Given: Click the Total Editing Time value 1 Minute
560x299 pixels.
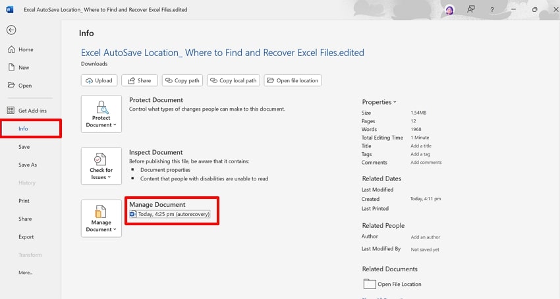Looking at the screenshot, I should pyautogui.click(x=420, y=138).
